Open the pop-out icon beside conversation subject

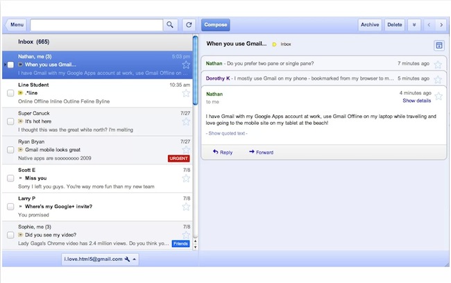[x=439, y=45]
